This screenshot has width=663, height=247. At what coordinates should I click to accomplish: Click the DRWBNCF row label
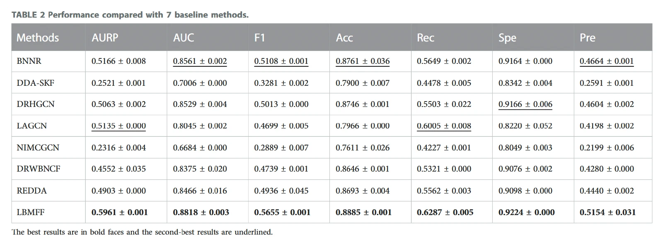(39, 169)
